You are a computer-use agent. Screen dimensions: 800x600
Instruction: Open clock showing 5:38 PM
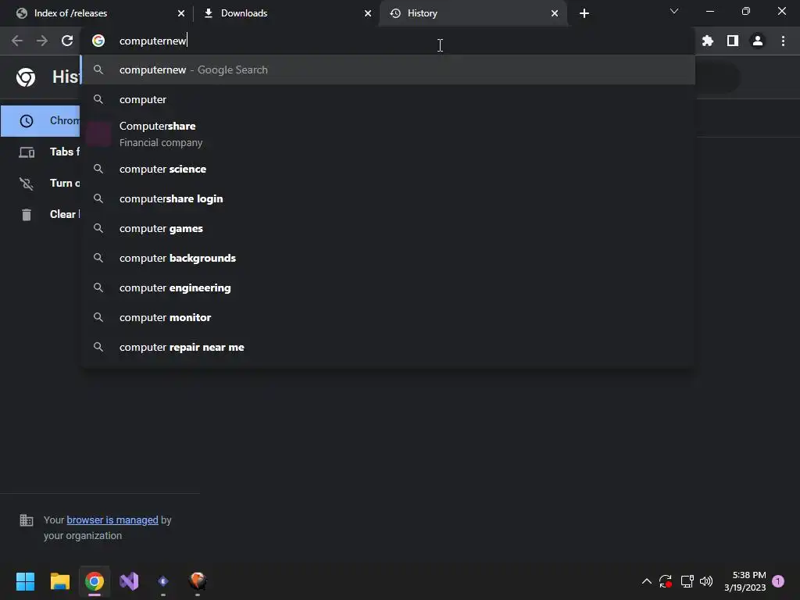coord(745,581)
